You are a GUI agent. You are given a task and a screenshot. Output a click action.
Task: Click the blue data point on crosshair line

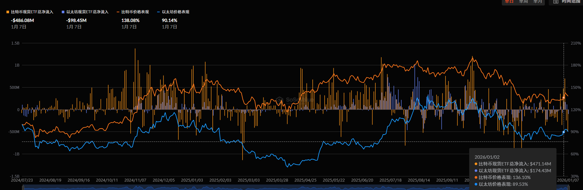[x=564, y=132]
